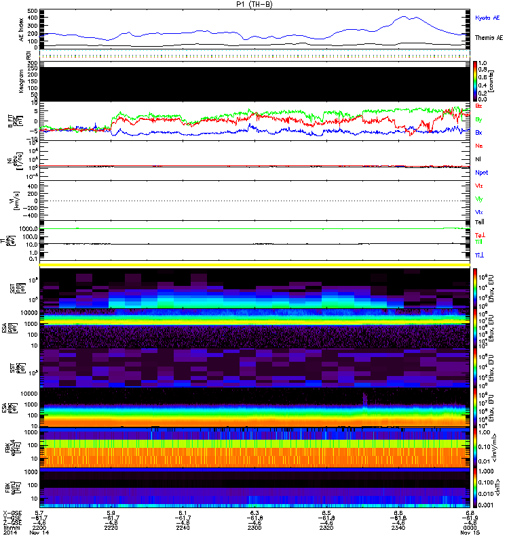Click the ESA ion Eflux color bar
Image resolution: width=509 pixels, height=542 pixels.
(x=475, y=329)
